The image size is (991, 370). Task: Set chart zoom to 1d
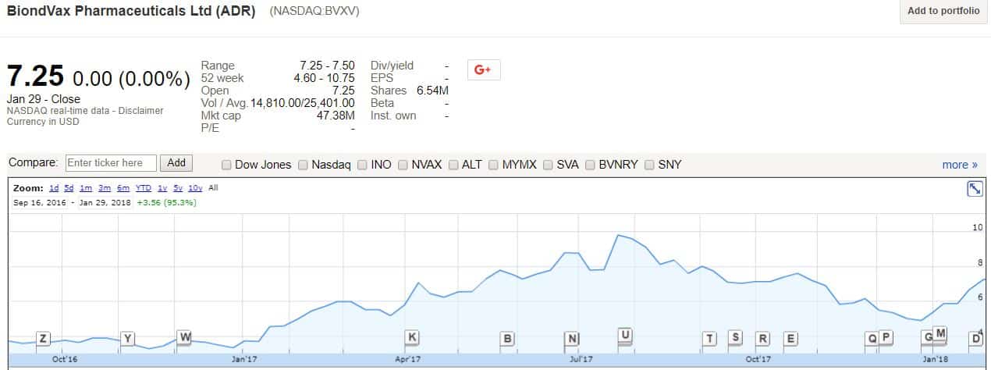coord(54,188)
